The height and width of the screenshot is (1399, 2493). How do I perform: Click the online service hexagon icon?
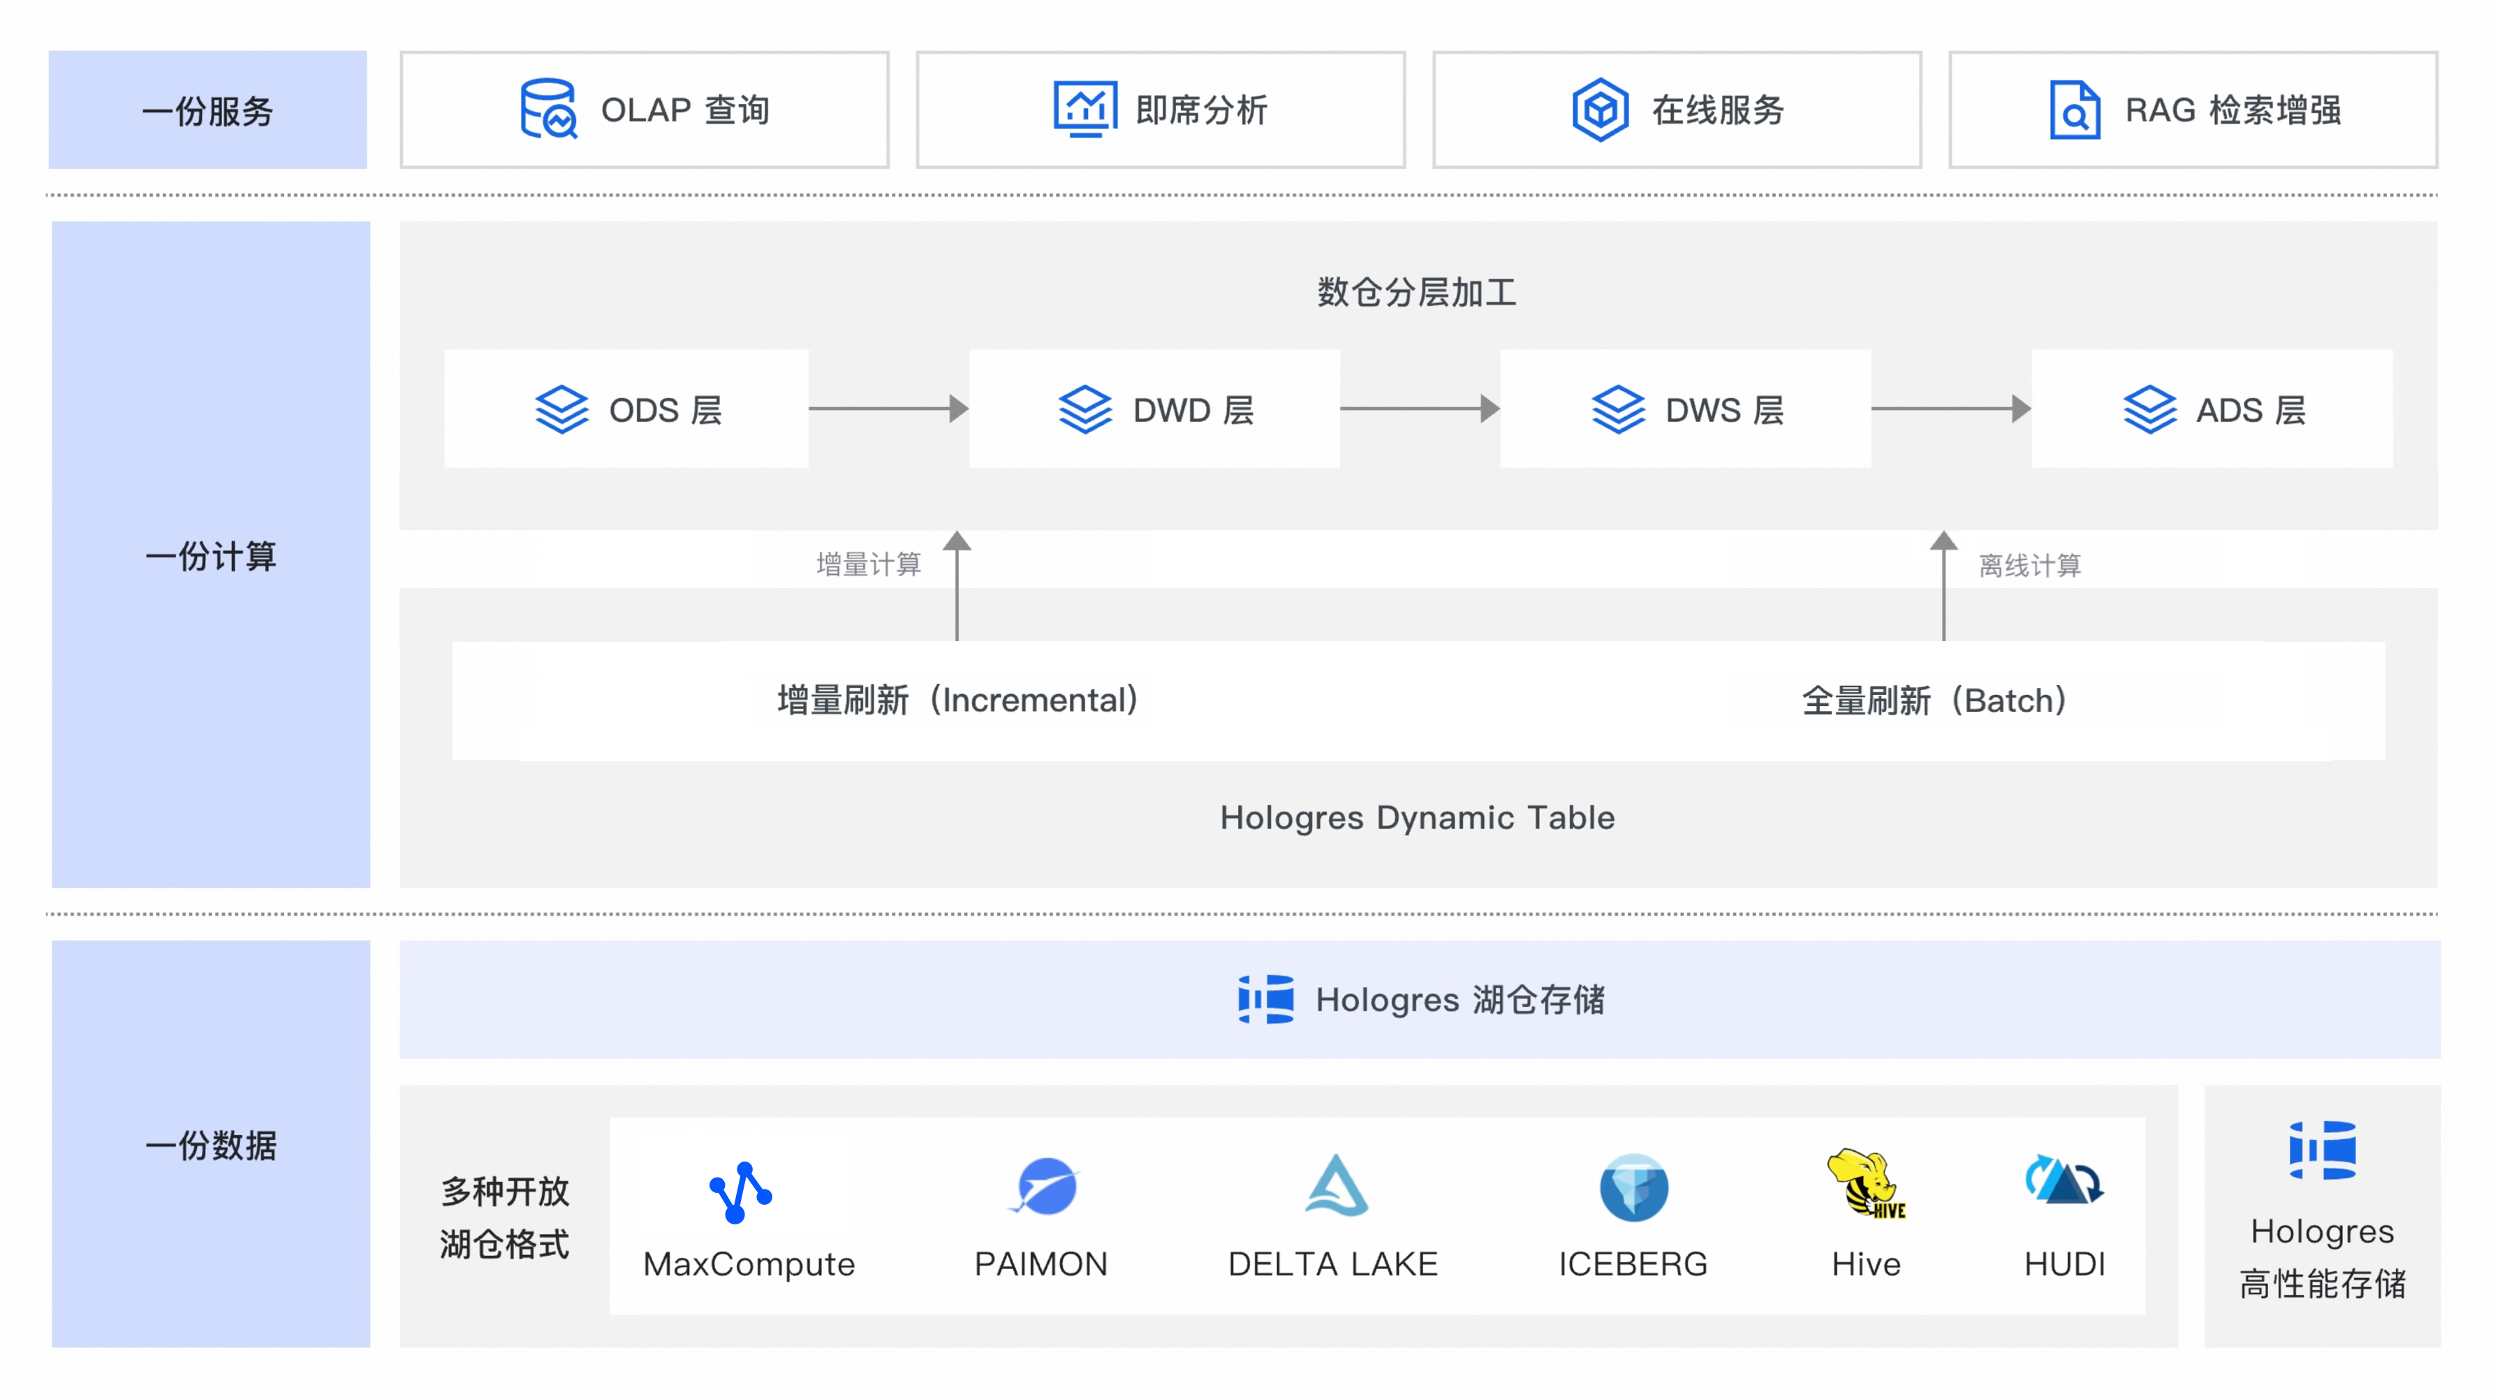1600,110
